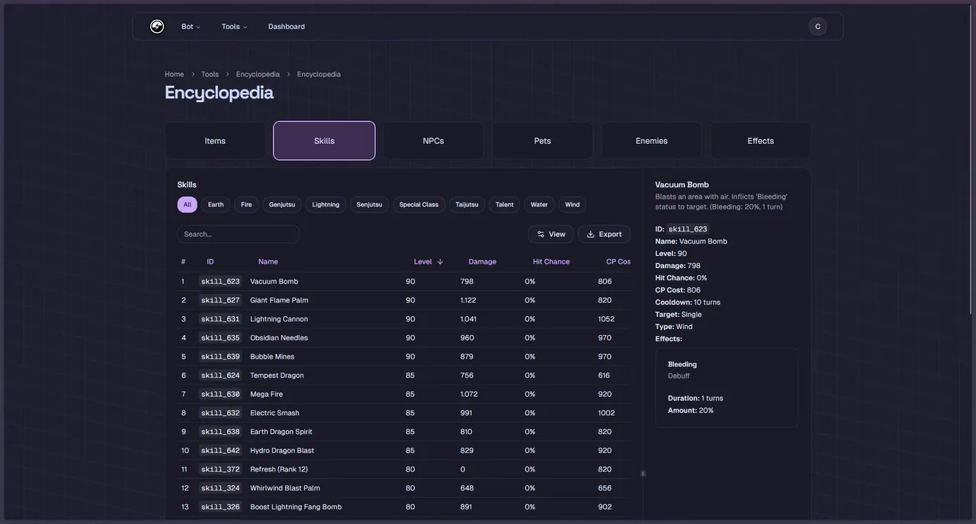Select the Hydro Dragon Blast row

pos(404,451)
